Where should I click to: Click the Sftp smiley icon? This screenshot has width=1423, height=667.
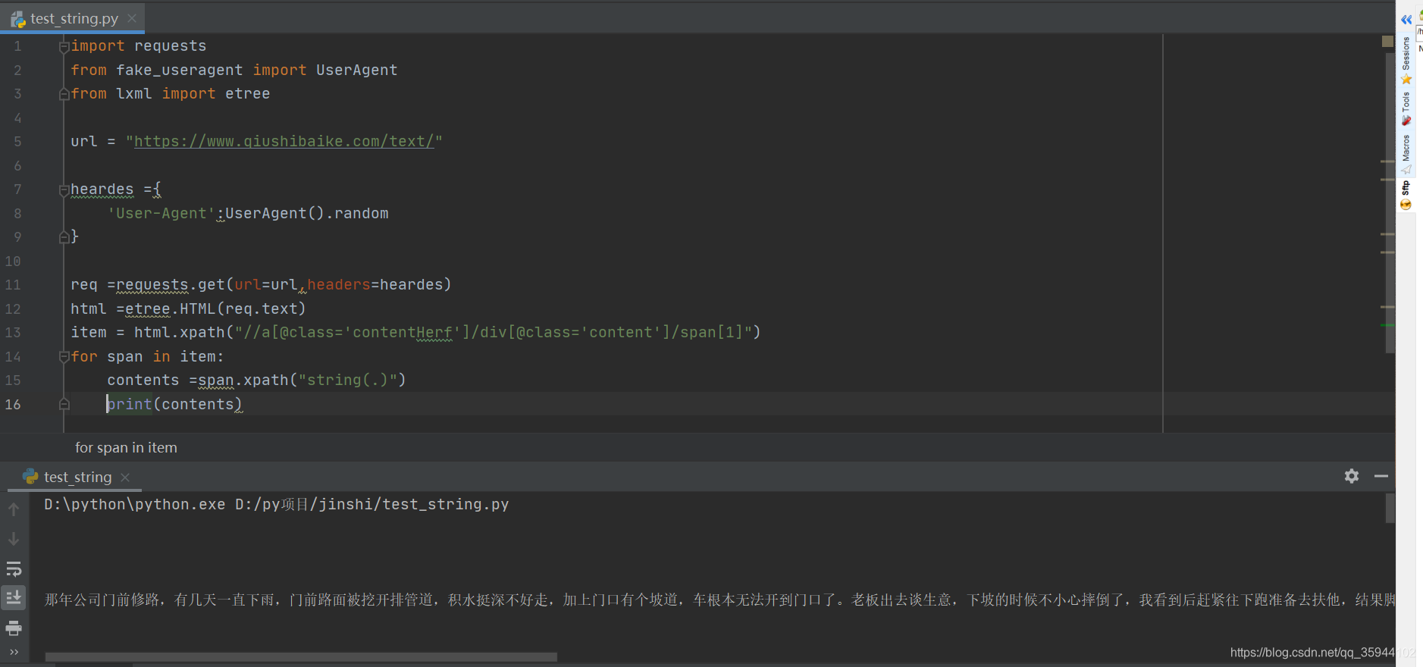pos(1406,205)
